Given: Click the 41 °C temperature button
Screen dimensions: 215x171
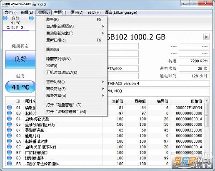Looking at the screenshot, I should click(x=20, y=87).
